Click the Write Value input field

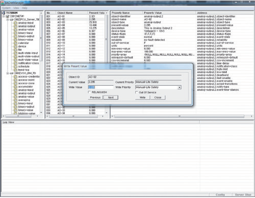tap(100, 87)
